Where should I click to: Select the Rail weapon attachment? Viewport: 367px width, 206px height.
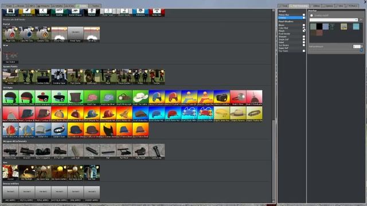[x=108, y=152]
